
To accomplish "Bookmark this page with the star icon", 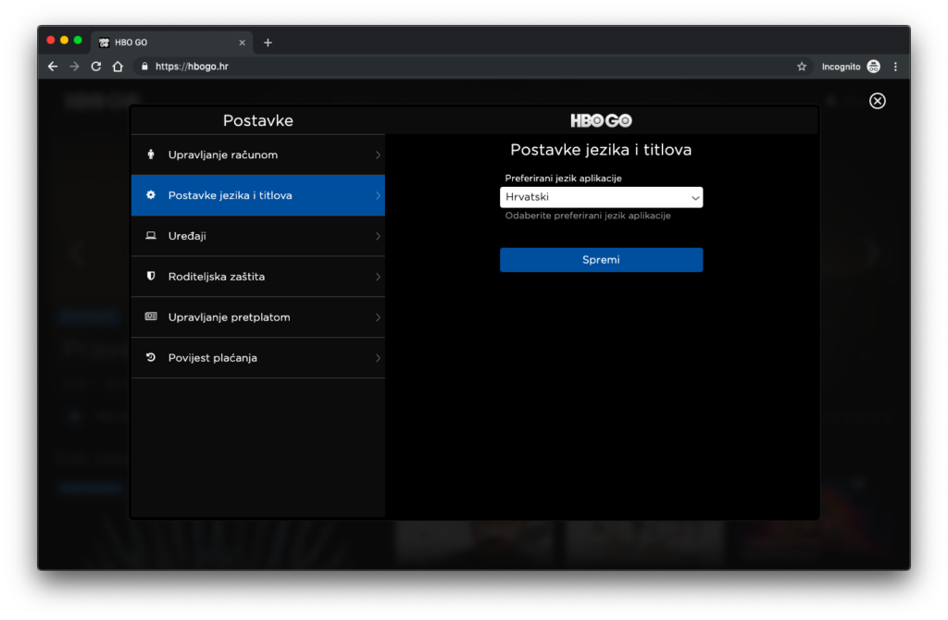I will (x=802, y=67).
